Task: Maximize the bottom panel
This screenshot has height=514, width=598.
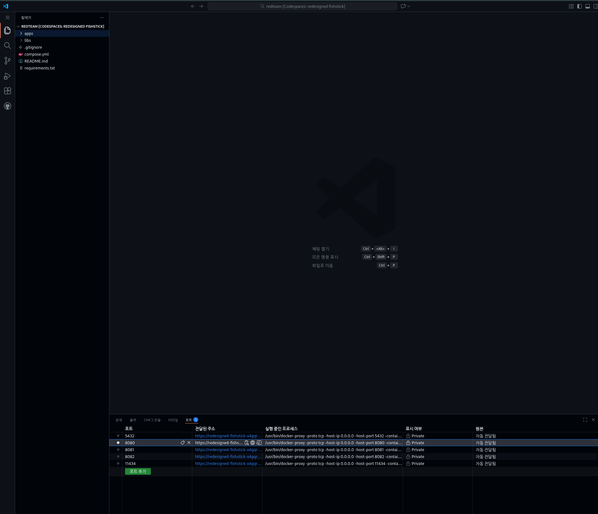Action: [x=585, y=420]
